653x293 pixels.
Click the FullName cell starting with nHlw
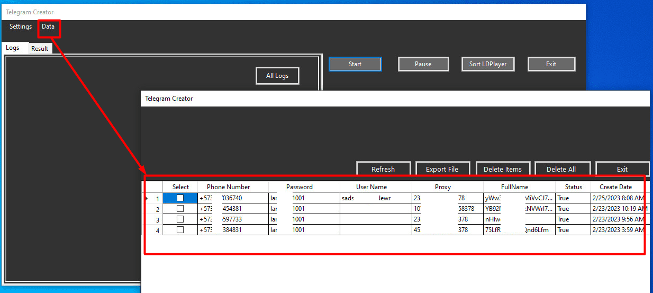[x=520, y=219]
